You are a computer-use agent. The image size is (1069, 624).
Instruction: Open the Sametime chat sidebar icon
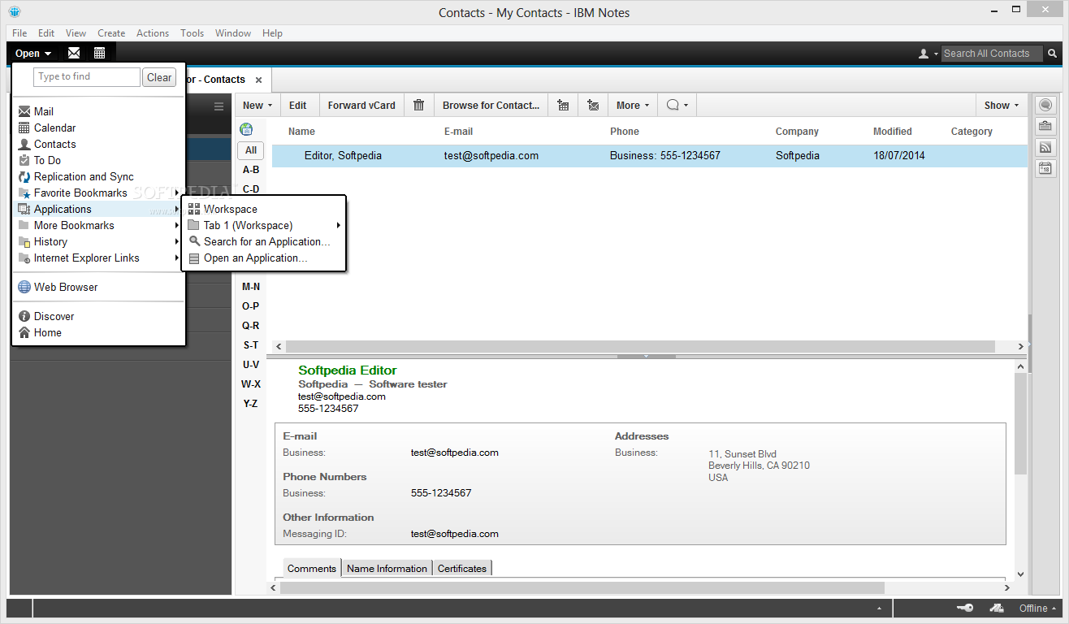click(1045, 105)
